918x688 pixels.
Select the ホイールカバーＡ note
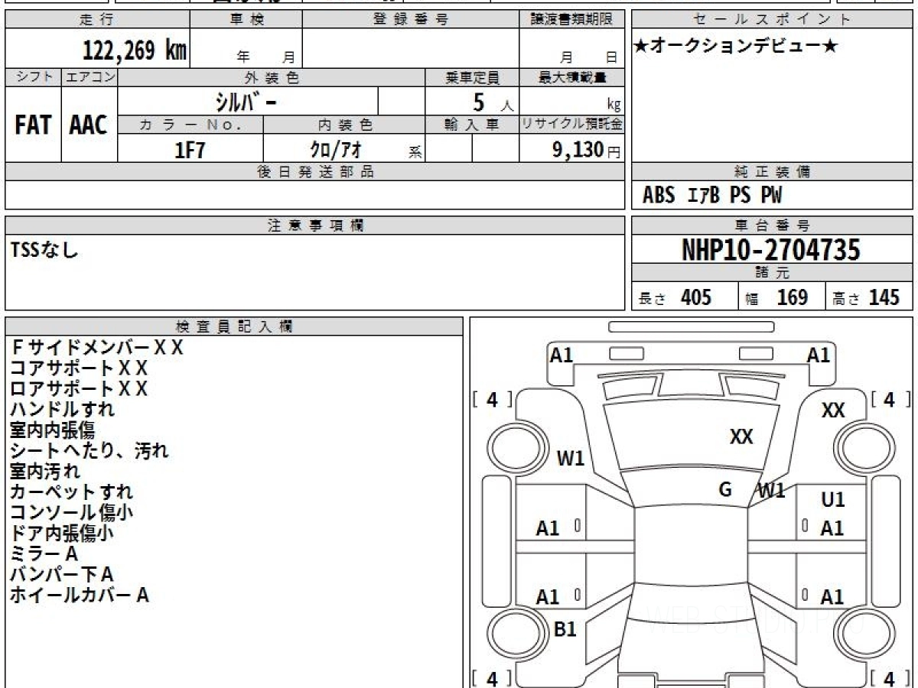(x=79, y=596)
